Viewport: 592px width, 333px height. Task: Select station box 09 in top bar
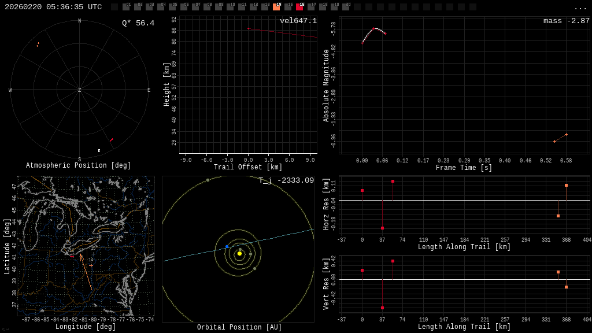pos(219,7)
